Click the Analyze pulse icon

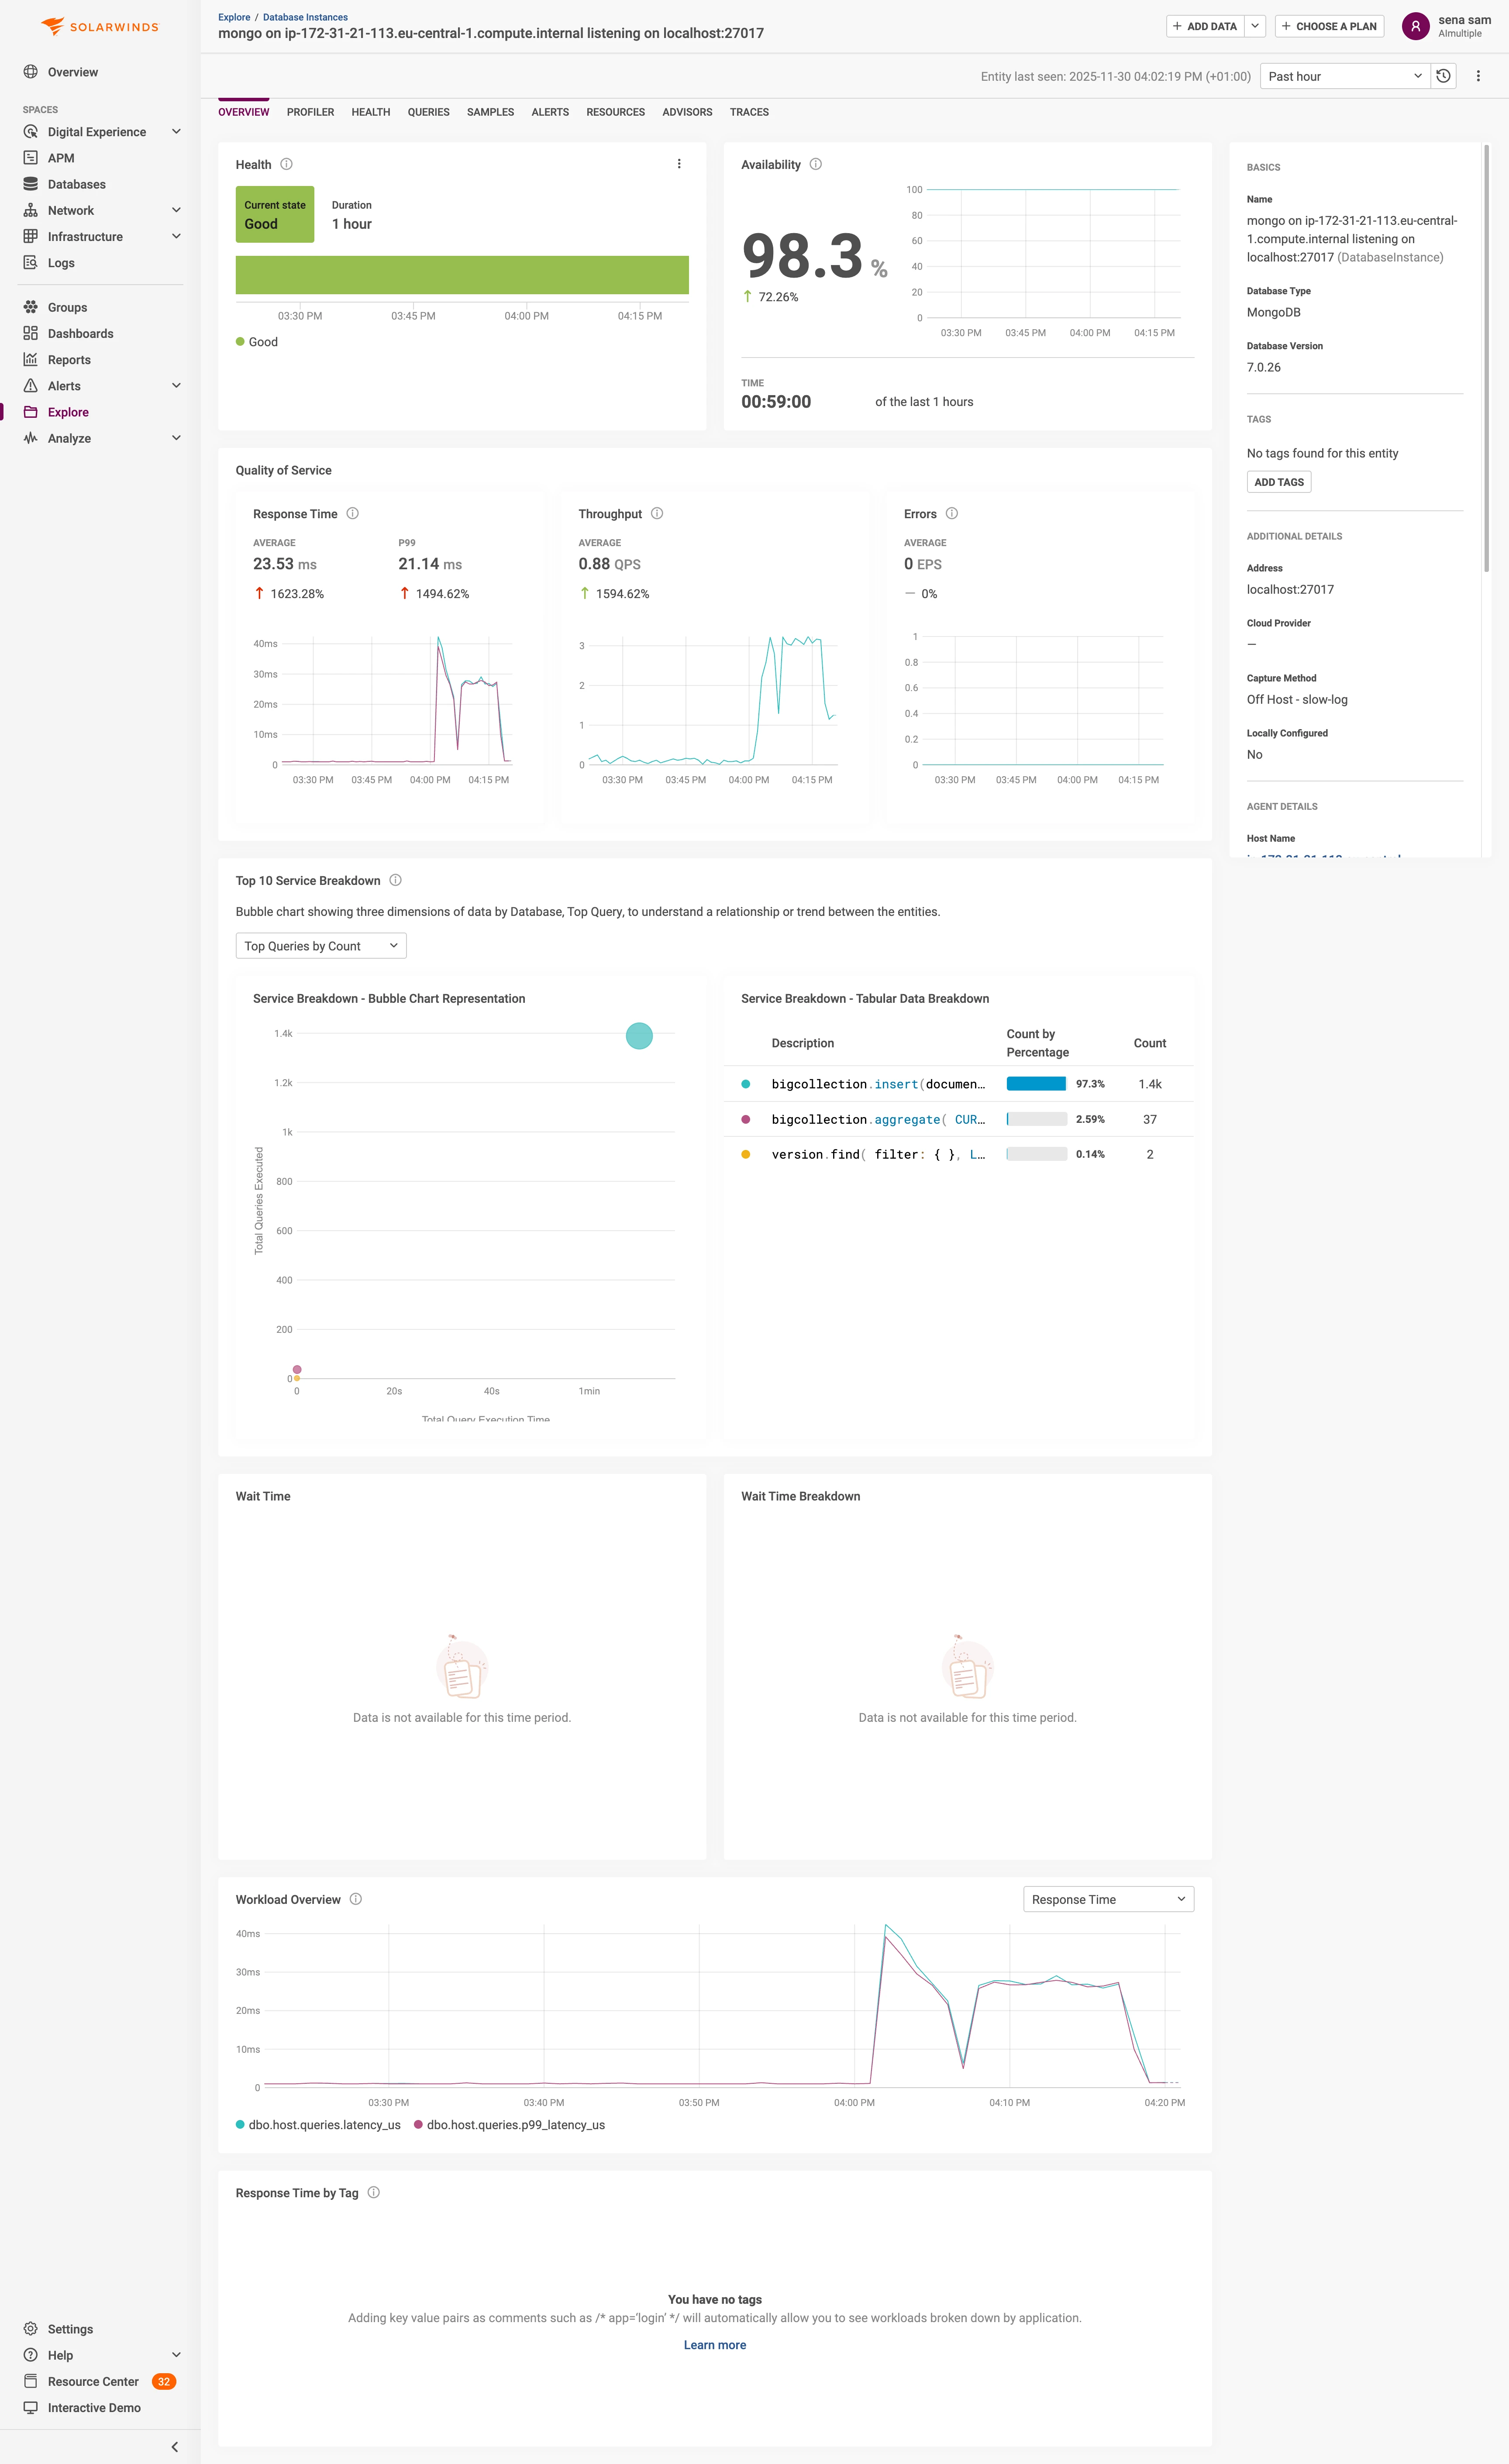31,438
